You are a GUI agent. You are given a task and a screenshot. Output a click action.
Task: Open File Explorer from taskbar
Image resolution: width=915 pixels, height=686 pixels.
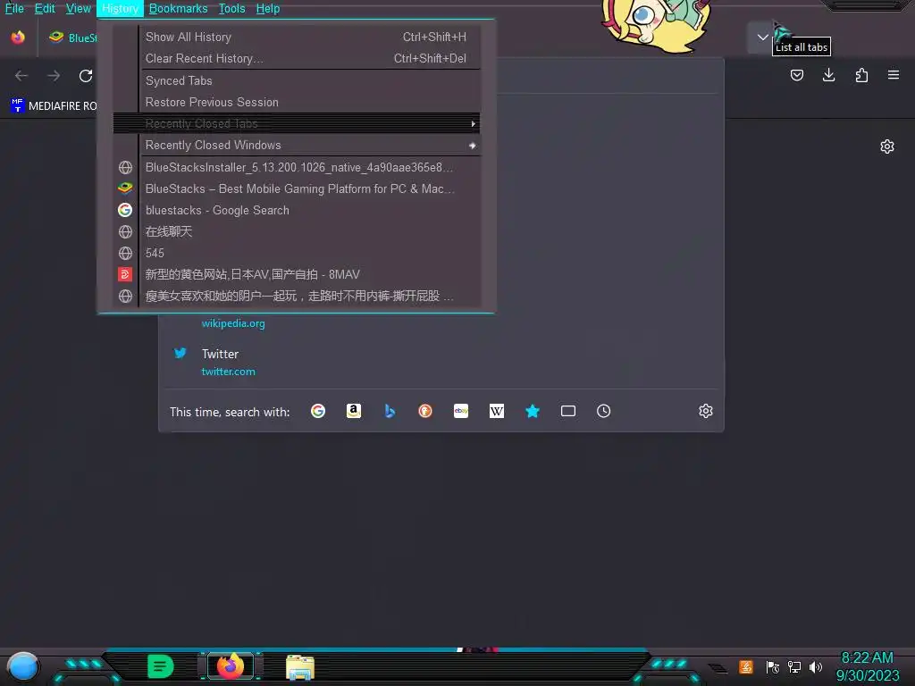(300, 667)
